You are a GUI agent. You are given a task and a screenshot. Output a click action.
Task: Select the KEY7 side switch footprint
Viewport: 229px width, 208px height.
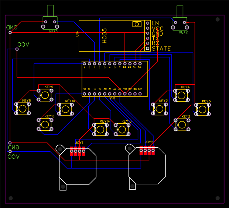pos(50,17)
